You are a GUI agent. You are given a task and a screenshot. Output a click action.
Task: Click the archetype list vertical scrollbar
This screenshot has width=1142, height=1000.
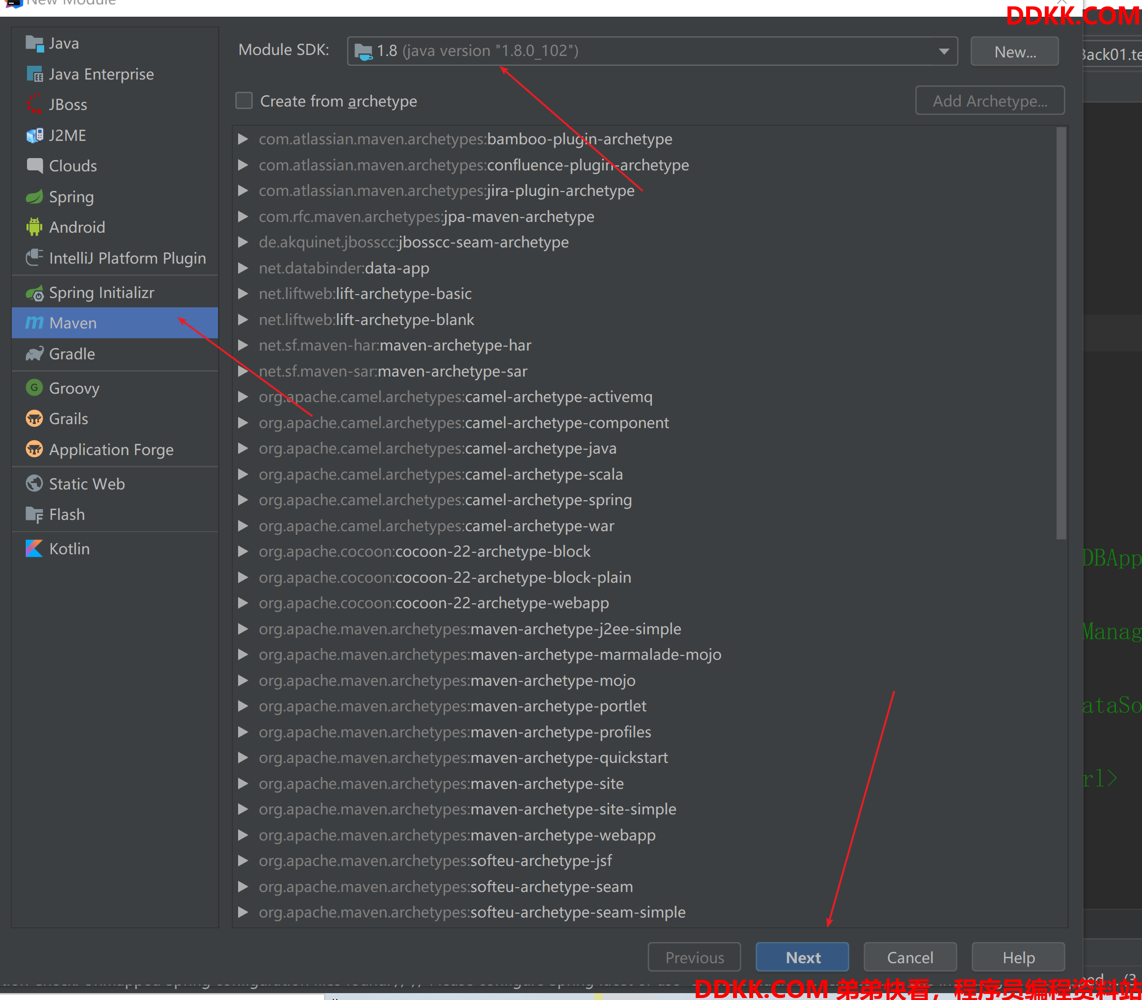point(1061,333)
